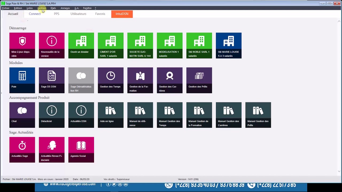342x192 pixels.
Task: Open the Listes menu
Action: [30, 8]
